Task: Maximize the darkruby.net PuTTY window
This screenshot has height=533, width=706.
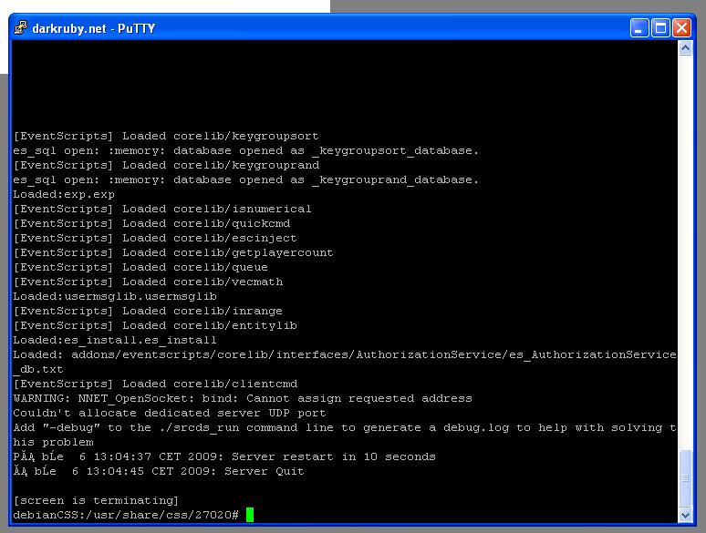Action: point(660,28)
